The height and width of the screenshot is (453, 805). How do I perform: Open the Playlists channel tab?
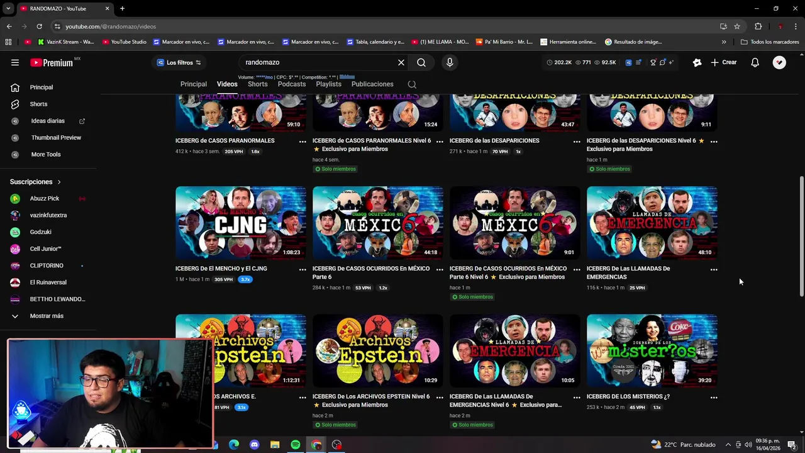click(328, 84)
